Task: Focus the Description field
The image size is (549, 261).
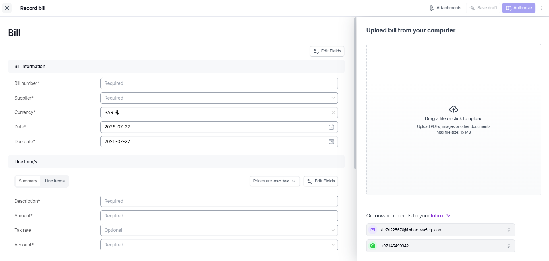Action: (219, 201)
